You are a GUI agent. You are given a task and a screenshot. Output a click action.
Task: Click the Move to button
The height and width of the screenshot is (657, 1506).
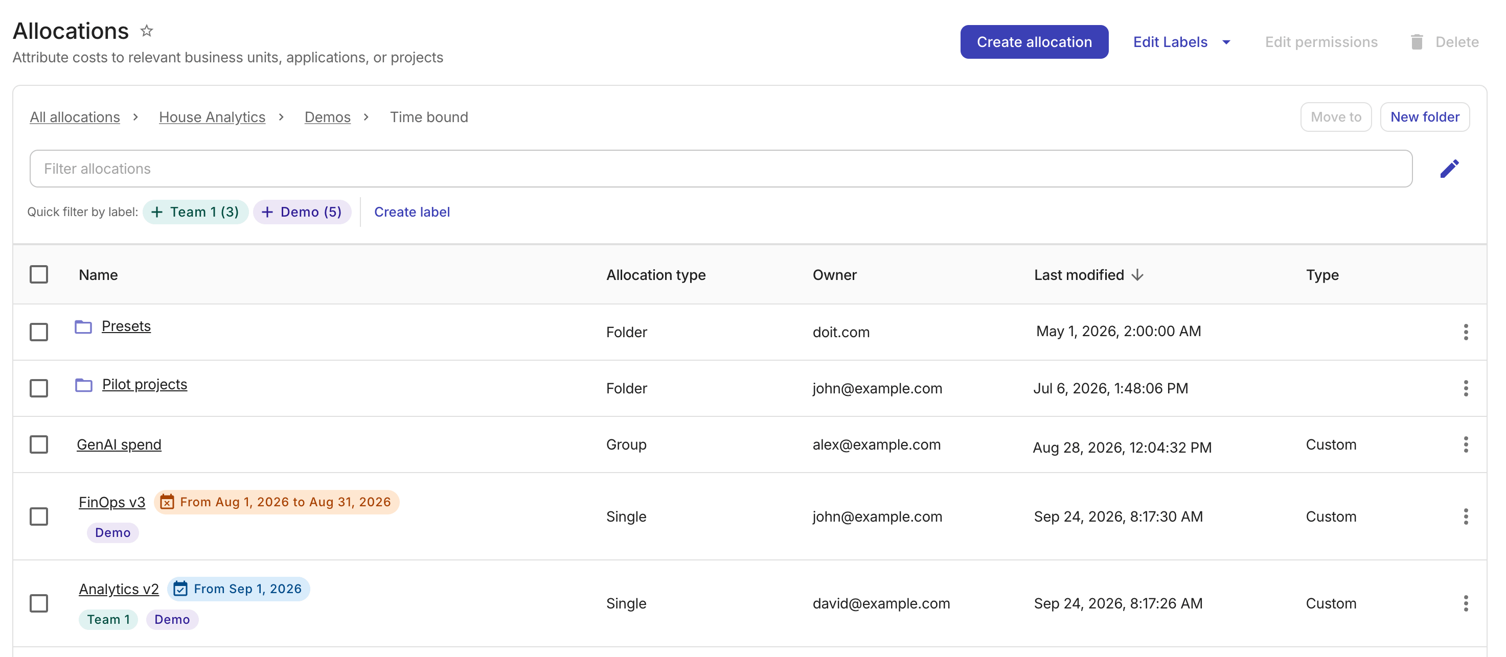pyautogui.click(x=1336, y=117)
